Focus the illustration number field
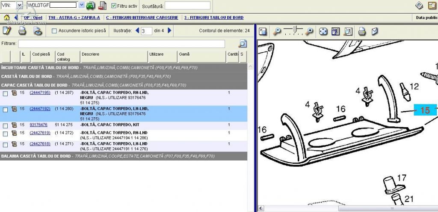 click(x=146, y=31)
